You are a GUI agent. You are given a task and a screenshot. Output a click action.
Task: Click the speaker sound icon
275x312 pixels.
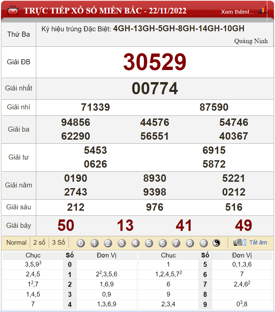click(x=240, y=242)
